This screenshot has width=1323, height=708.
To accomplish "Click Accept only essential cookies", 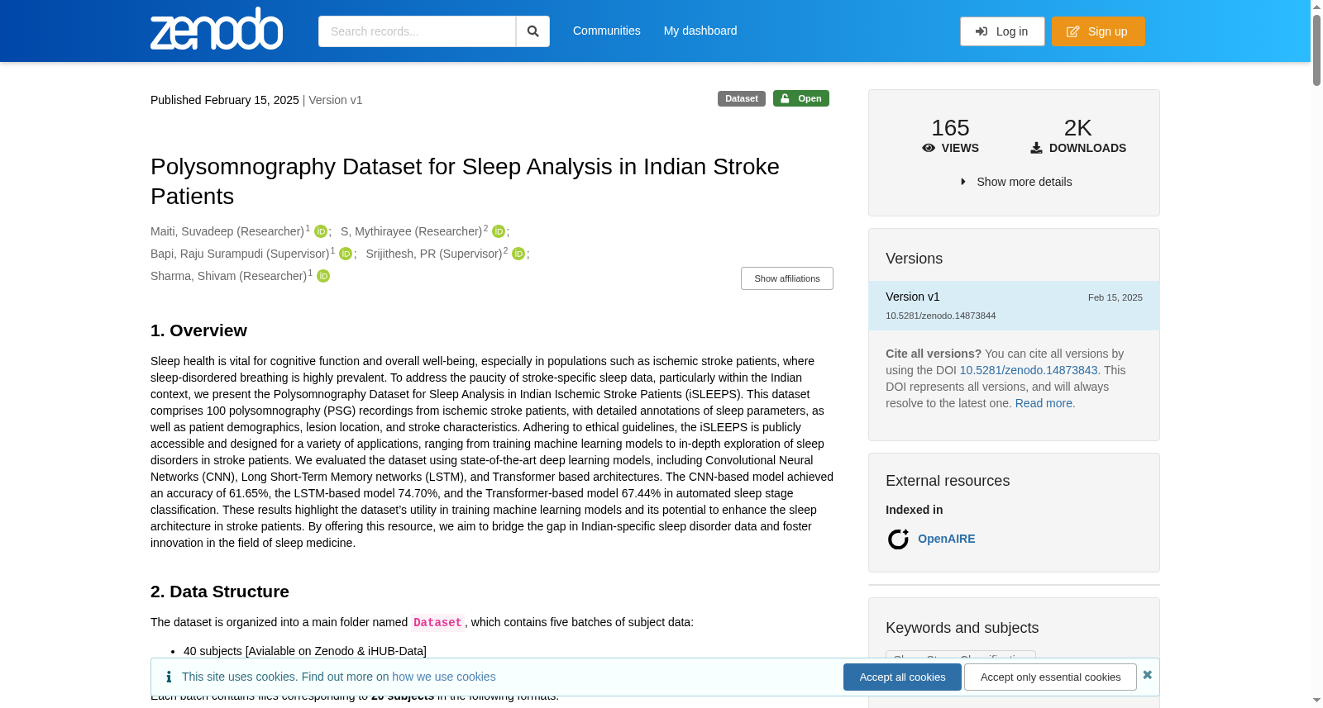I will 1050,677.
